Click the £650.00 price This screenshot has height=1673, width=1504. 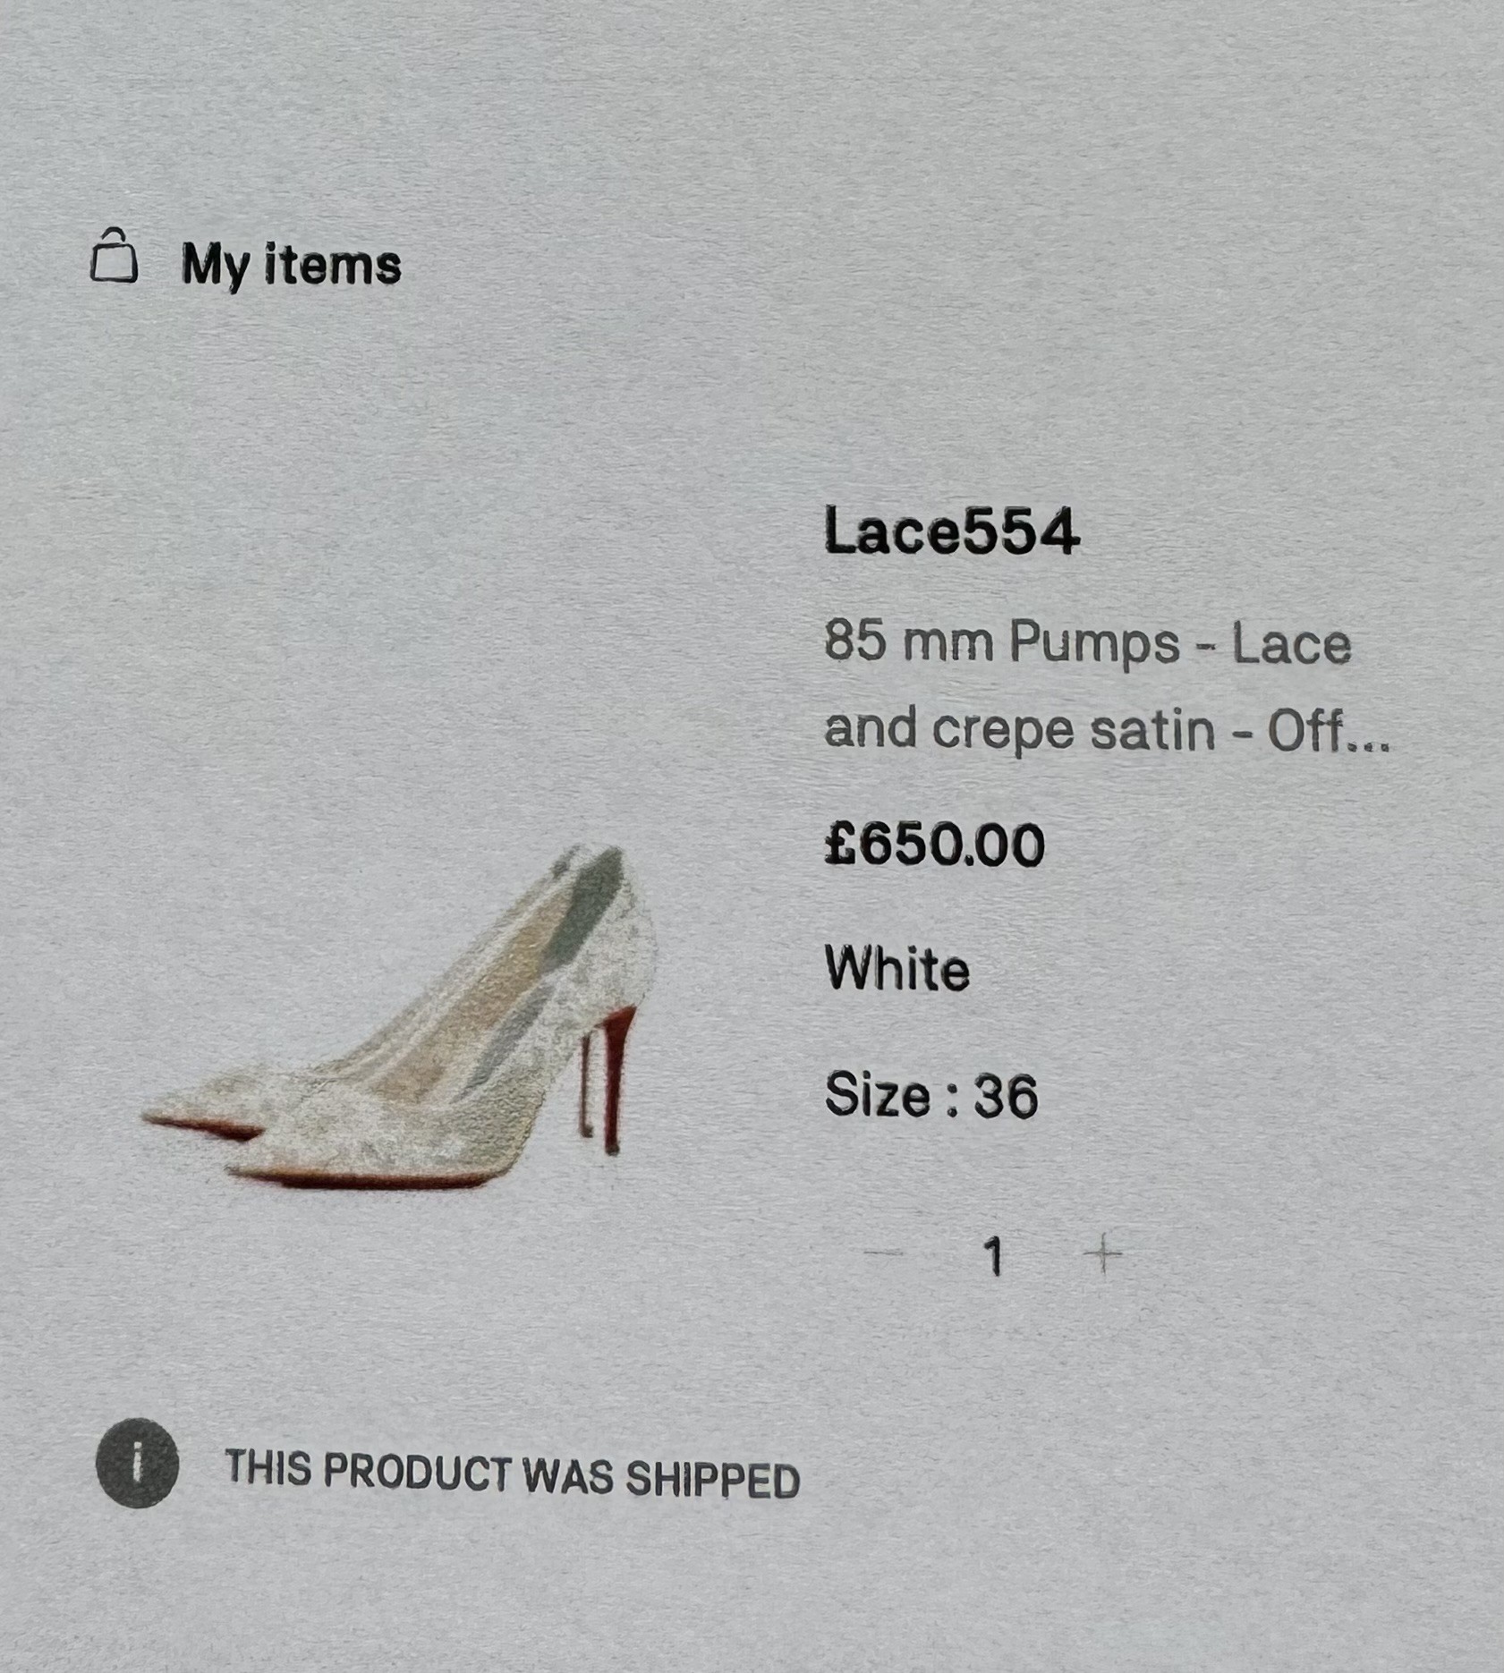coord(934,845)
